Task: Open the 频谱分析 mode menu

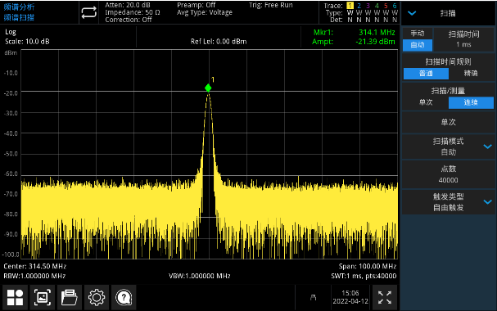Action: (x=19, y=7)
